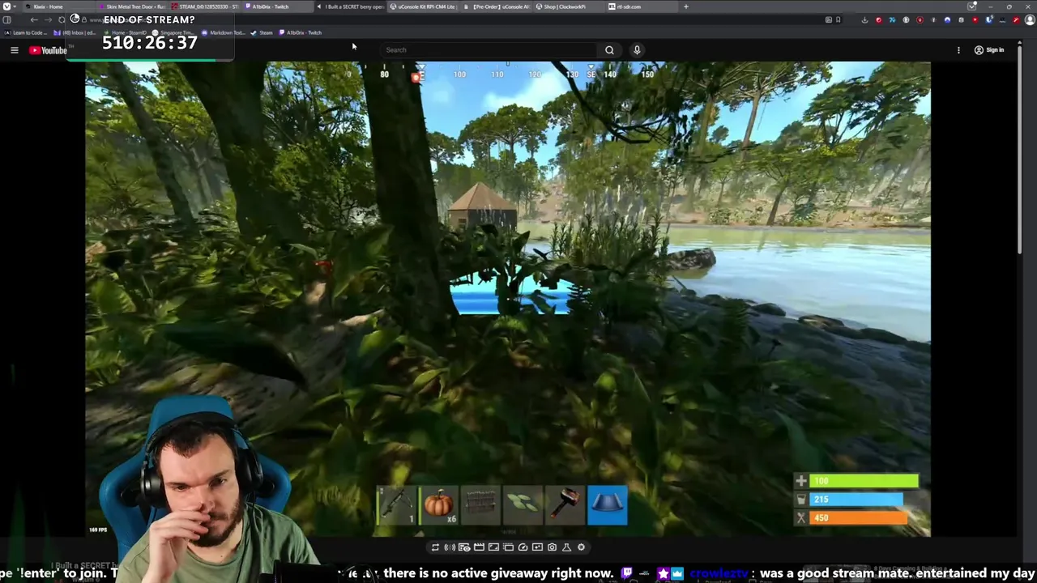Click the YouTube search input field

coord(488,50)
